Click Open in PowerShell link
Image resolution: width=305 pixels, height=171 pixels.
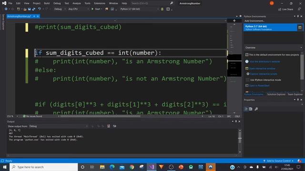[x=259, y=85]
